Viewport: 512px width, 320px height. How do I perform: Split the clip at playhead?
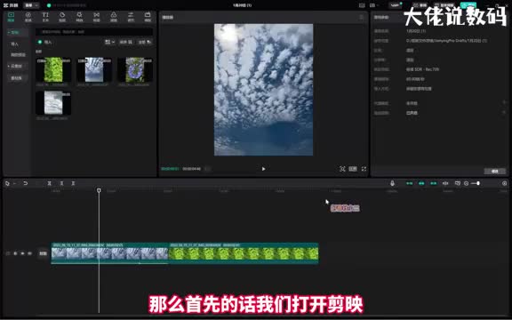[49, 183]
